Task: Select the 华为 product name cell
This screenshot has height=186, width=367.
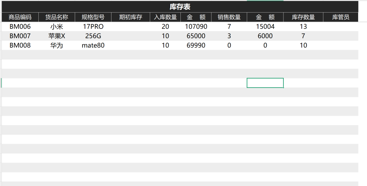Action: pyautogui.click(x=57, y=45)
